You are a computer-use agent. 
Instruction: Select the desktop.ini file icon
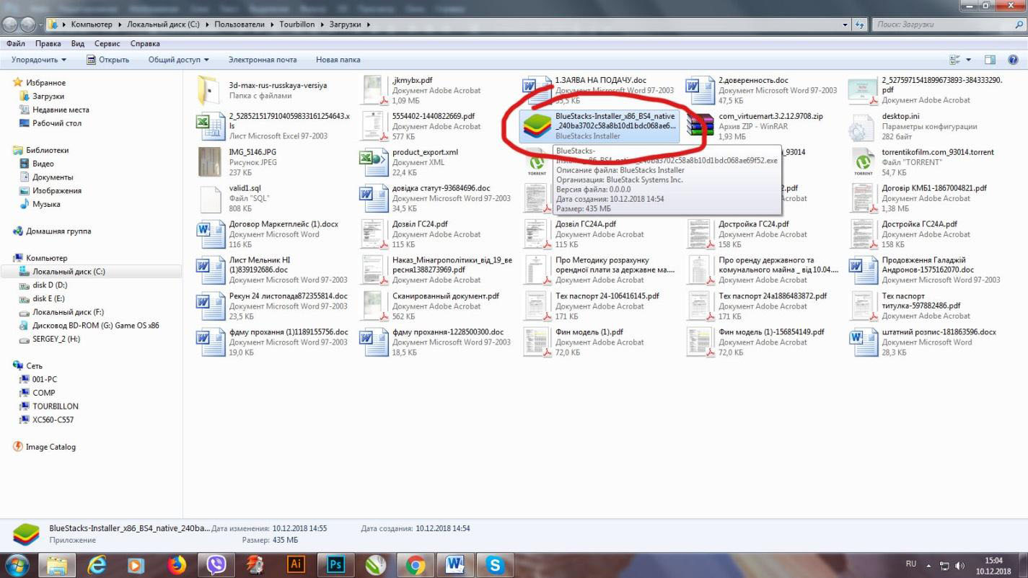862,126
